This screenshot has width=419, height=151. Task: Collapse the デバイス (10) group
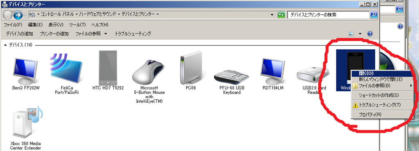click(6, 45)
